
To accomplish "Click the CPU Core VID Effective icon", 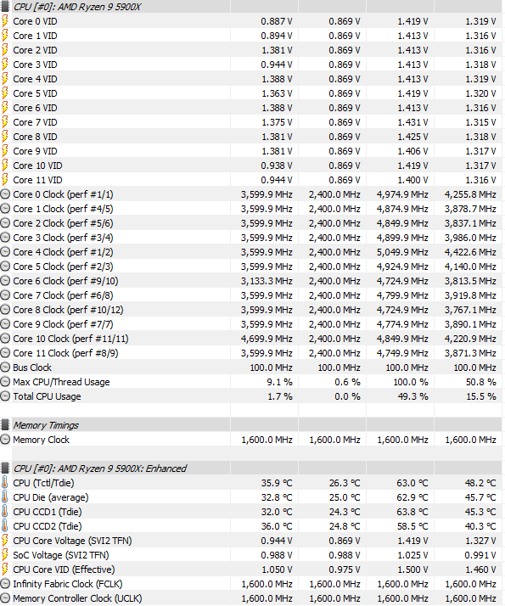I will 4,570.
